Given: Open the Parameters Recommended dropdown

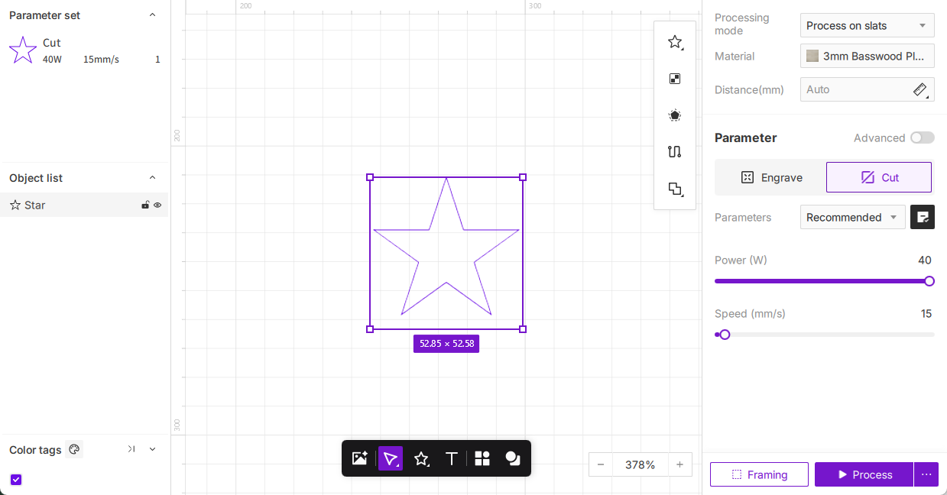Looking at the screenshot, I should click(852, 218).
